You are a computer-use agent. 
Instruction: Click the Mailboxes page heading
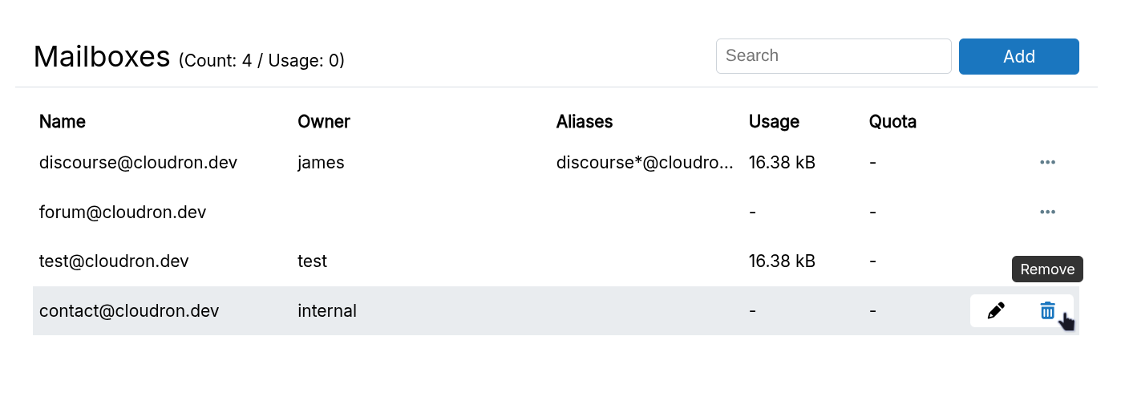[102, 57]
